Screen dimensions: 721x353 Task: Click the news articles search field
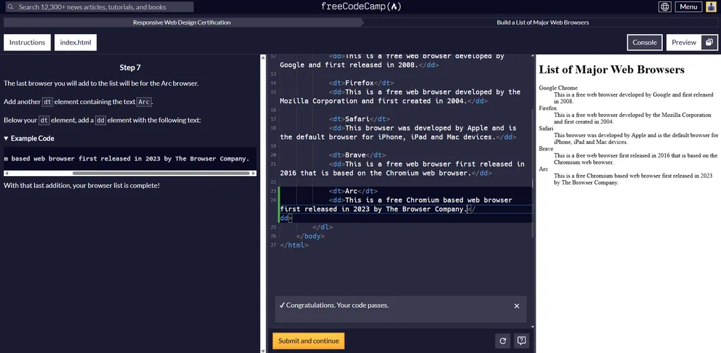coord(103,7)
